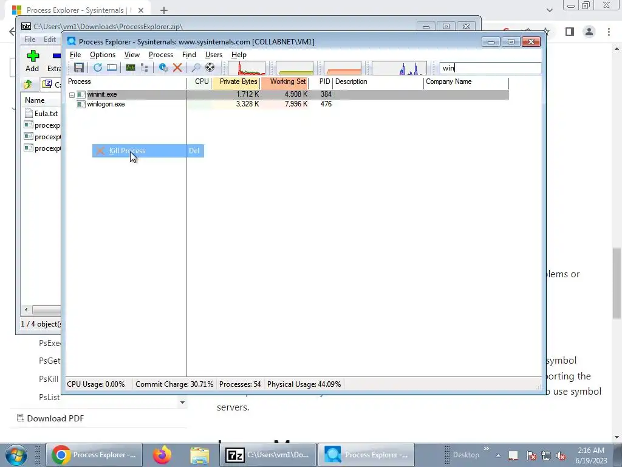622x467 pixels.
Task: Click the Commit Charge status bar entry
Action: 174,384
